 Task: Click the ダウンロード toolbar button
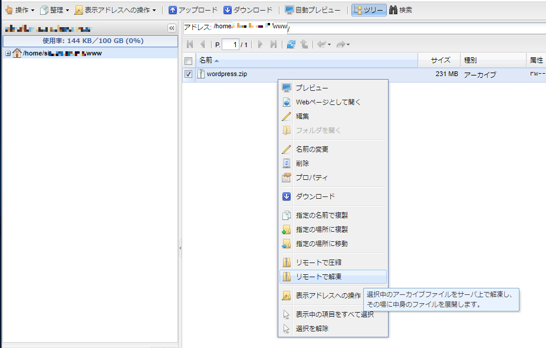248,10
